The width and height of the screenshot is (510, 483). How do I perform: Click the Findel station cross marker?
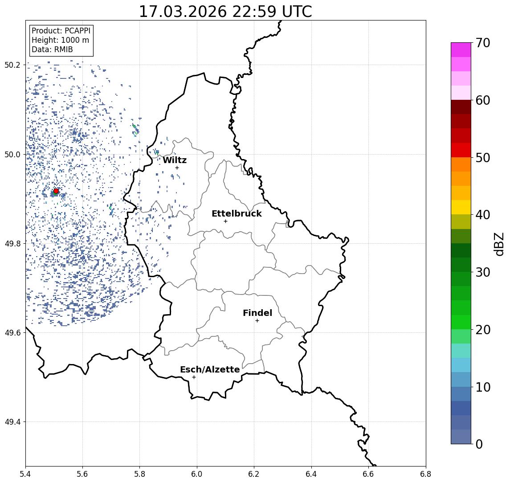[257, 321]
